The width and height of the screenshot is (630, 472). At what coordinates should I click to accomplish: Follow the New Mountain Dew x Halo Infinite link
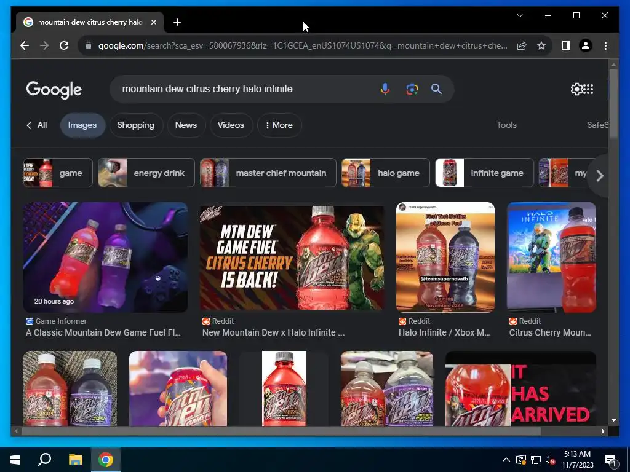point(273,332)
